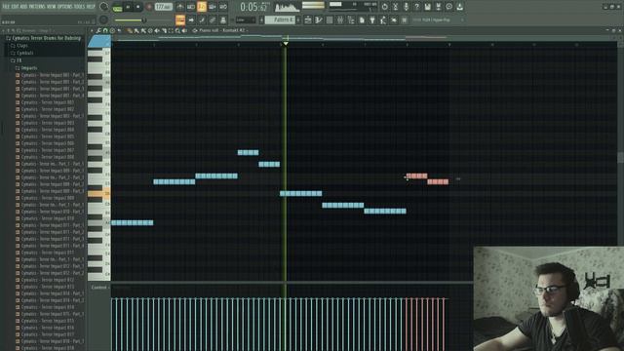Toggle the highlighted orange countdown button
The width and height of the screenshot is (624, 351).
coord(202,7)
